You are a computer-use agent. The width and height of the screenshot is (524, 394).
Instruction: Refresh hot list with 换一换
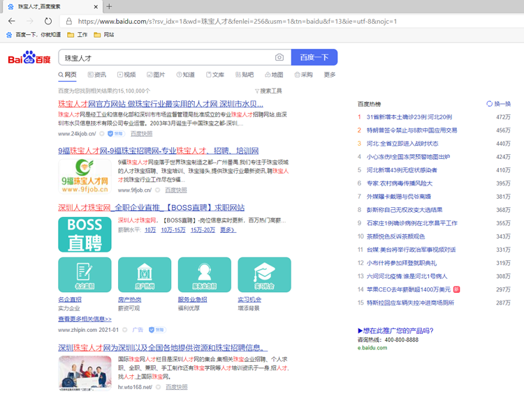coord(499,104)
